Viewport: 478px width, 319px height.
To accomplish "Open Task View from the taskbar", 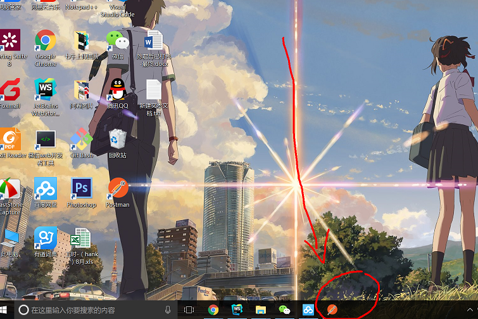I will click(x=189, y=310).
